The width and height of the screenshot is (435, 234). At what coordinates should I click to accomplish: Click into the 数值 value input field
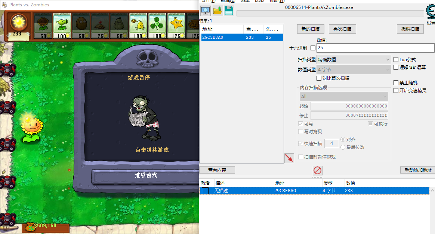pos(376,48)
